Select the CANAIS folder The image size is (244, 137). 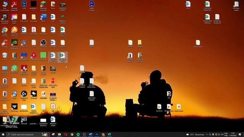tap(140, 43)
